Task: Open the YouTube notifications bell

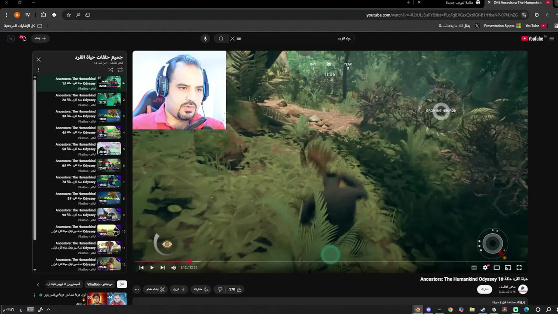Action: click(24, 38)
